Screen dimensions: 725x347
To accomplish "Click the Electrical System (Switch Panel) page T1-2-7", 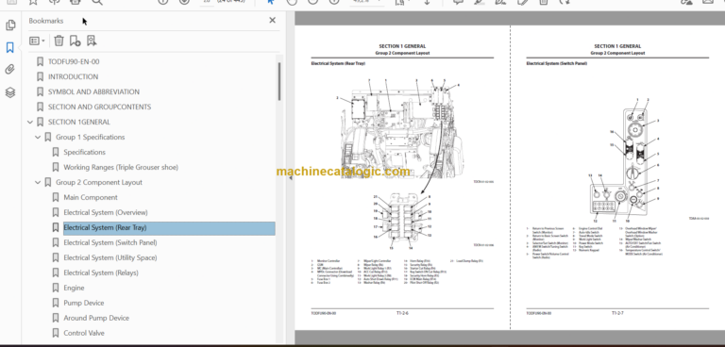I will click(x=617, y=177).
